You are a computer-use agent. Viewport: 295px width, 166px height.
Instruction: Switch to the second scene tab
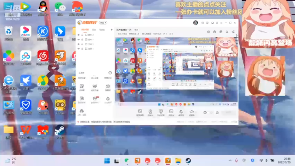[94, 30]
